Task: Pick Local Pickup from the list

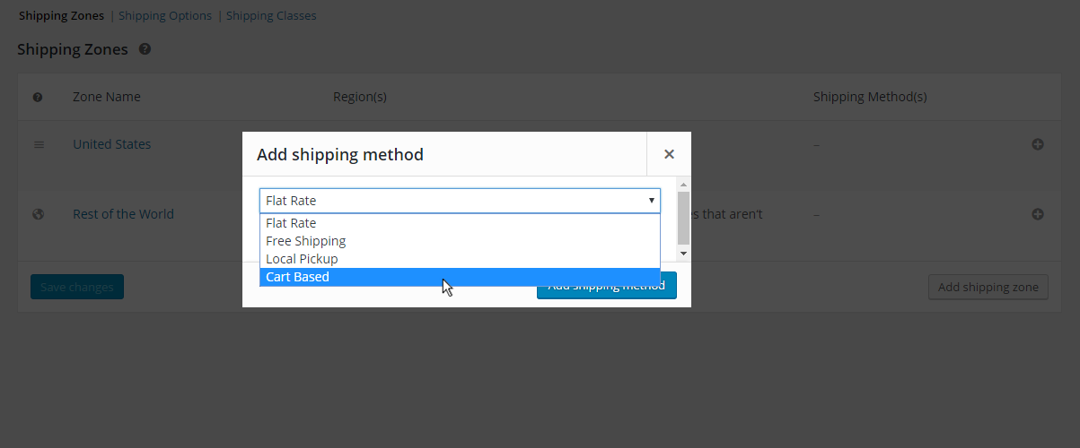Action: click(x=302, y=259)
